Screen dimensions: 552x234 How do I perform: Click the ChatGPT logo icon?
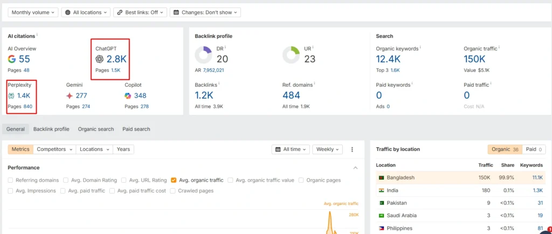(x=100, y=59)
